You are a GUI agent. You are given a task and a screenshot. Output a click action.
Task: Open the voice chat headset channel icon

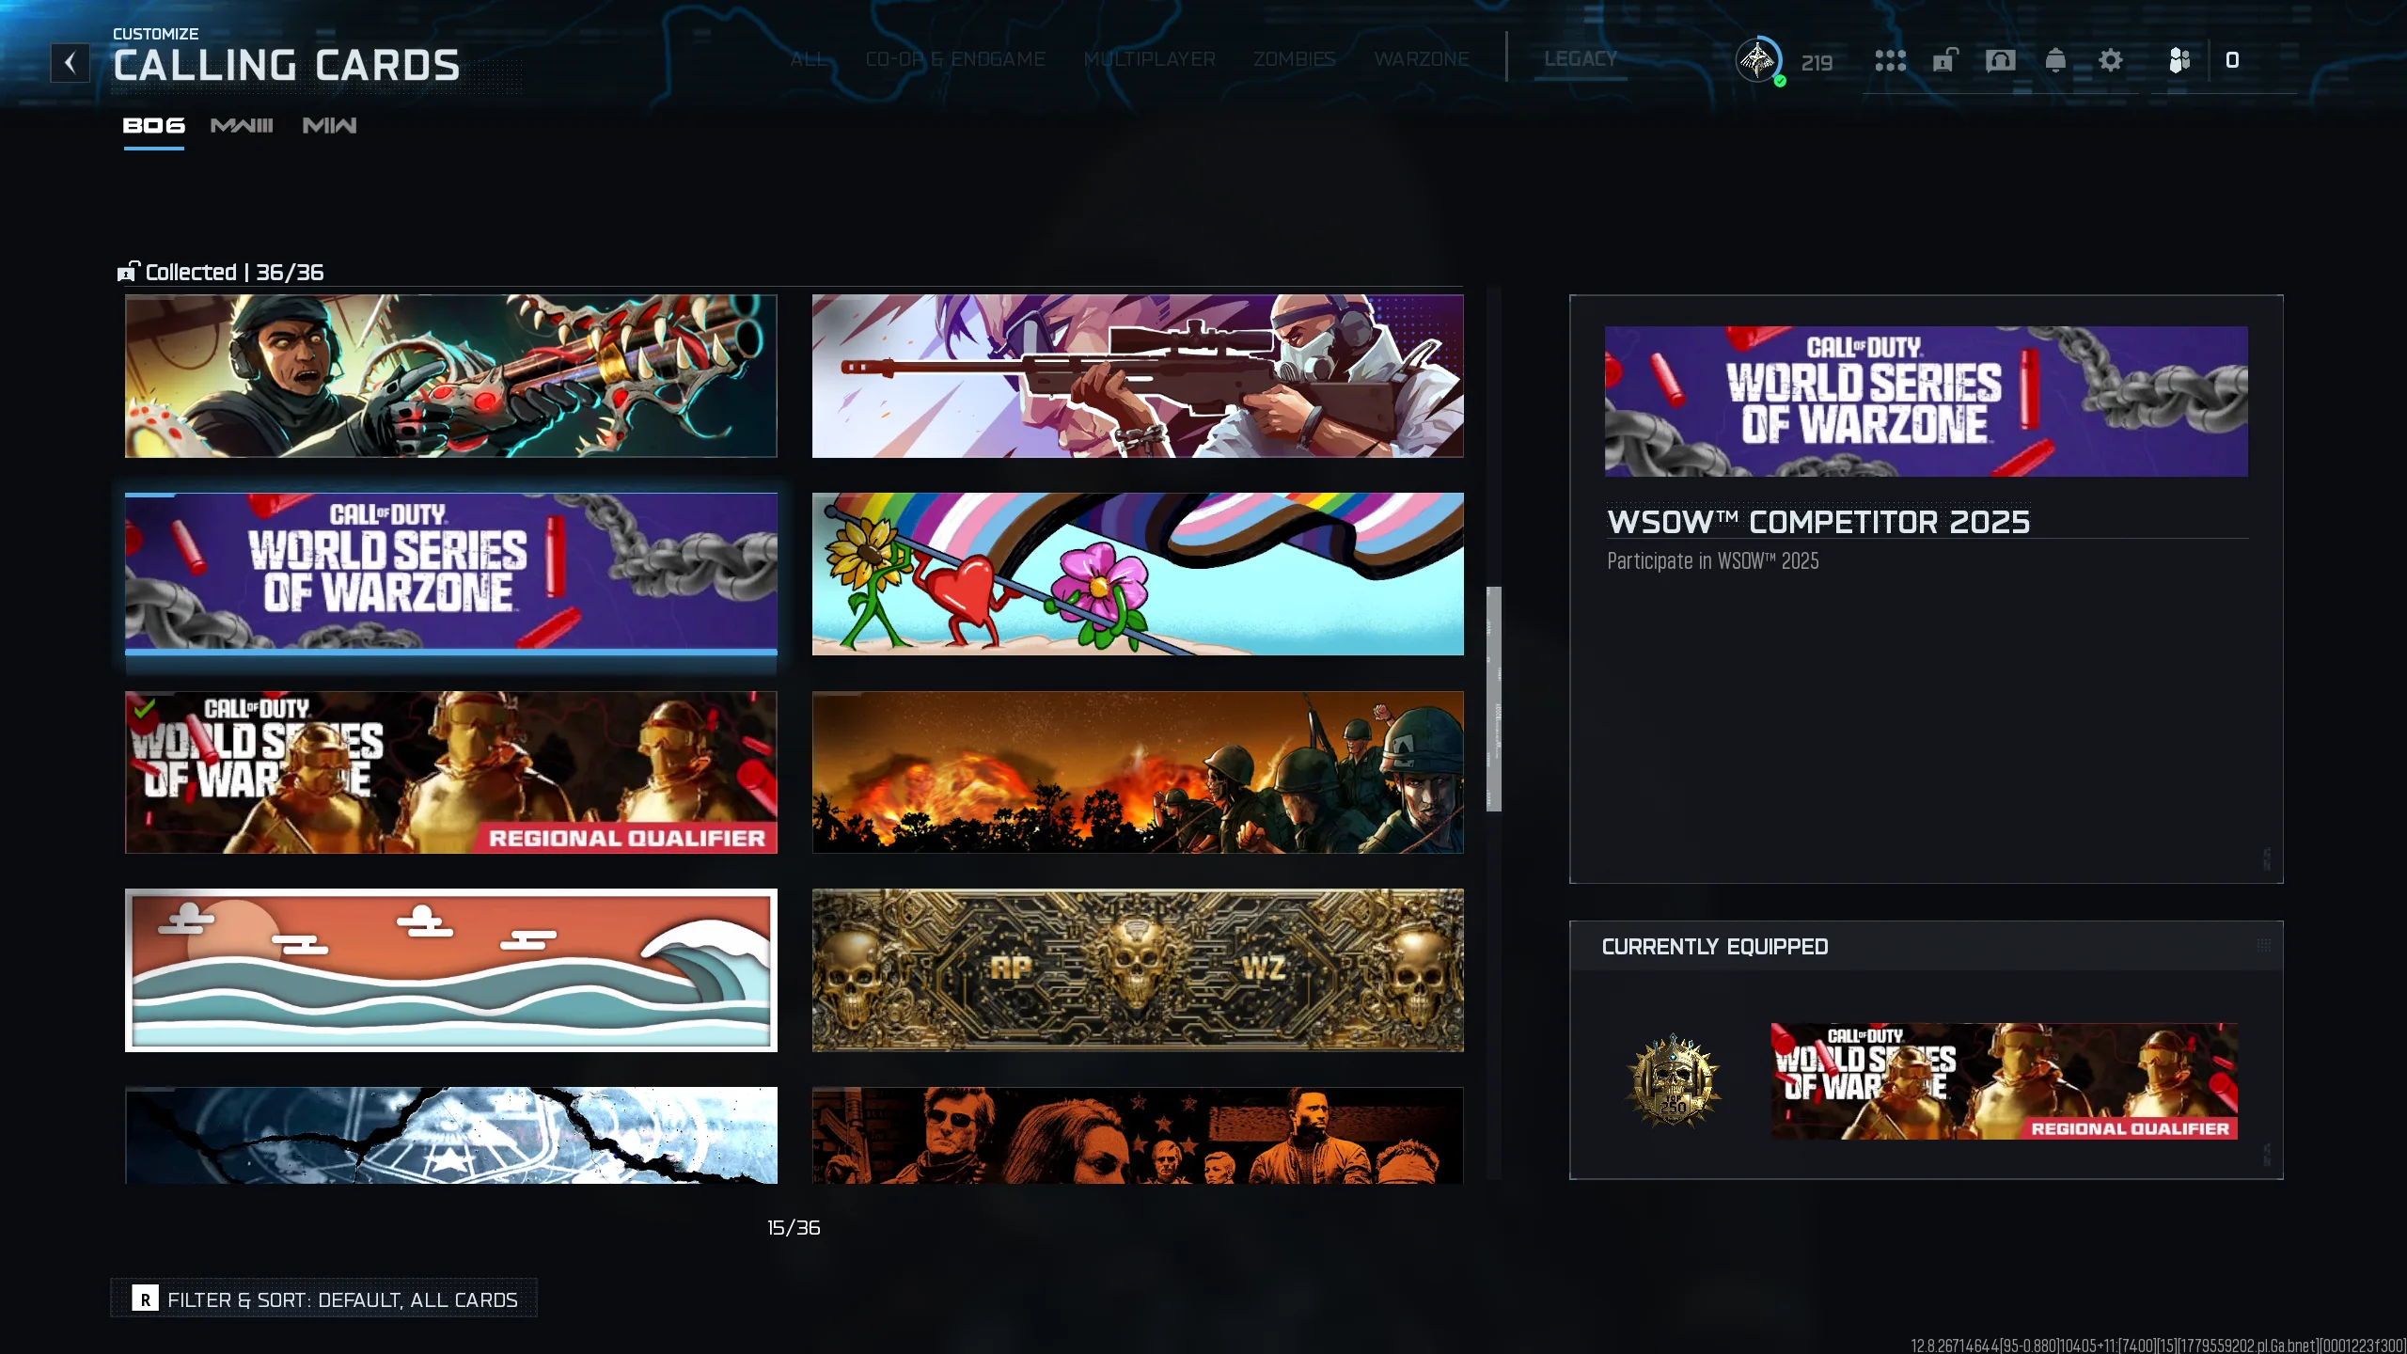point(2000,61)
